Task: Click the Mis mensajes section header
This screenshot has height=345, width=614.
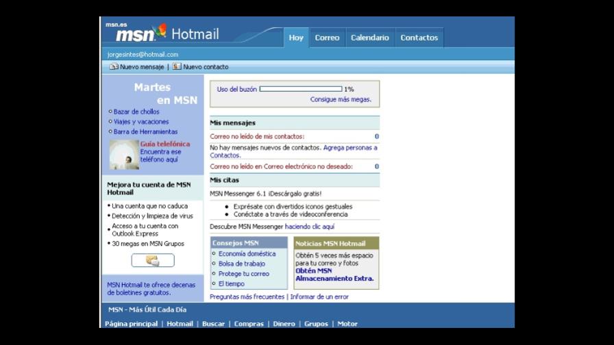Action: point(295,123)
